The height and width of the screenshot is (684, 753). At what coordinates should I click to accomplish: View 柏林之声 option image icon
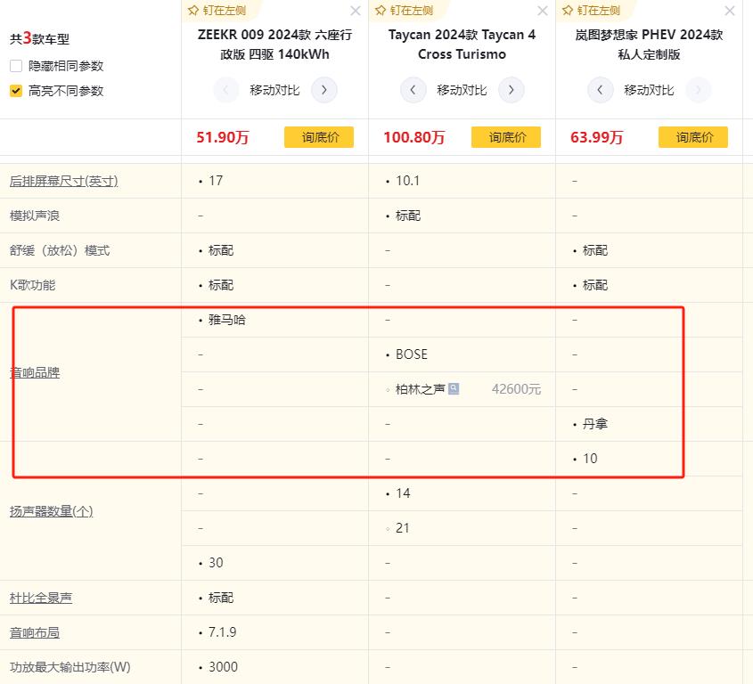pyautogui.click(x=454, y=389)
